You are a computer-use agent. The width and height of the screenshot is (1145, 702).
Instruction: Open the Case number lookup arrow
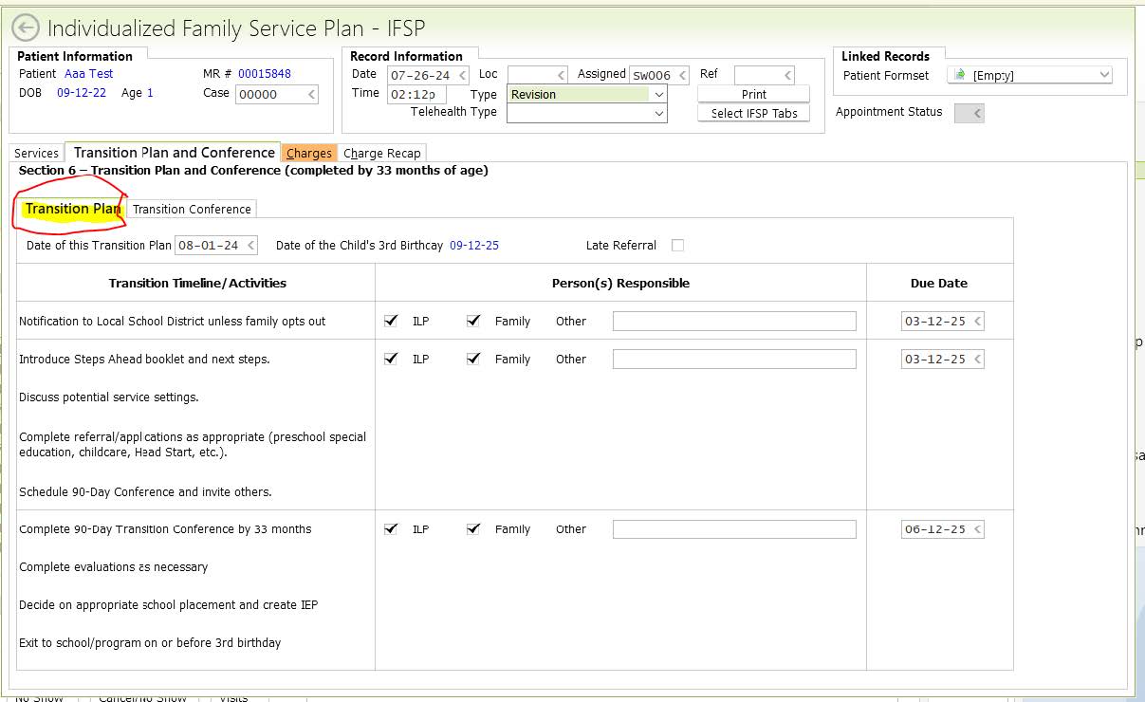(311, 95)
